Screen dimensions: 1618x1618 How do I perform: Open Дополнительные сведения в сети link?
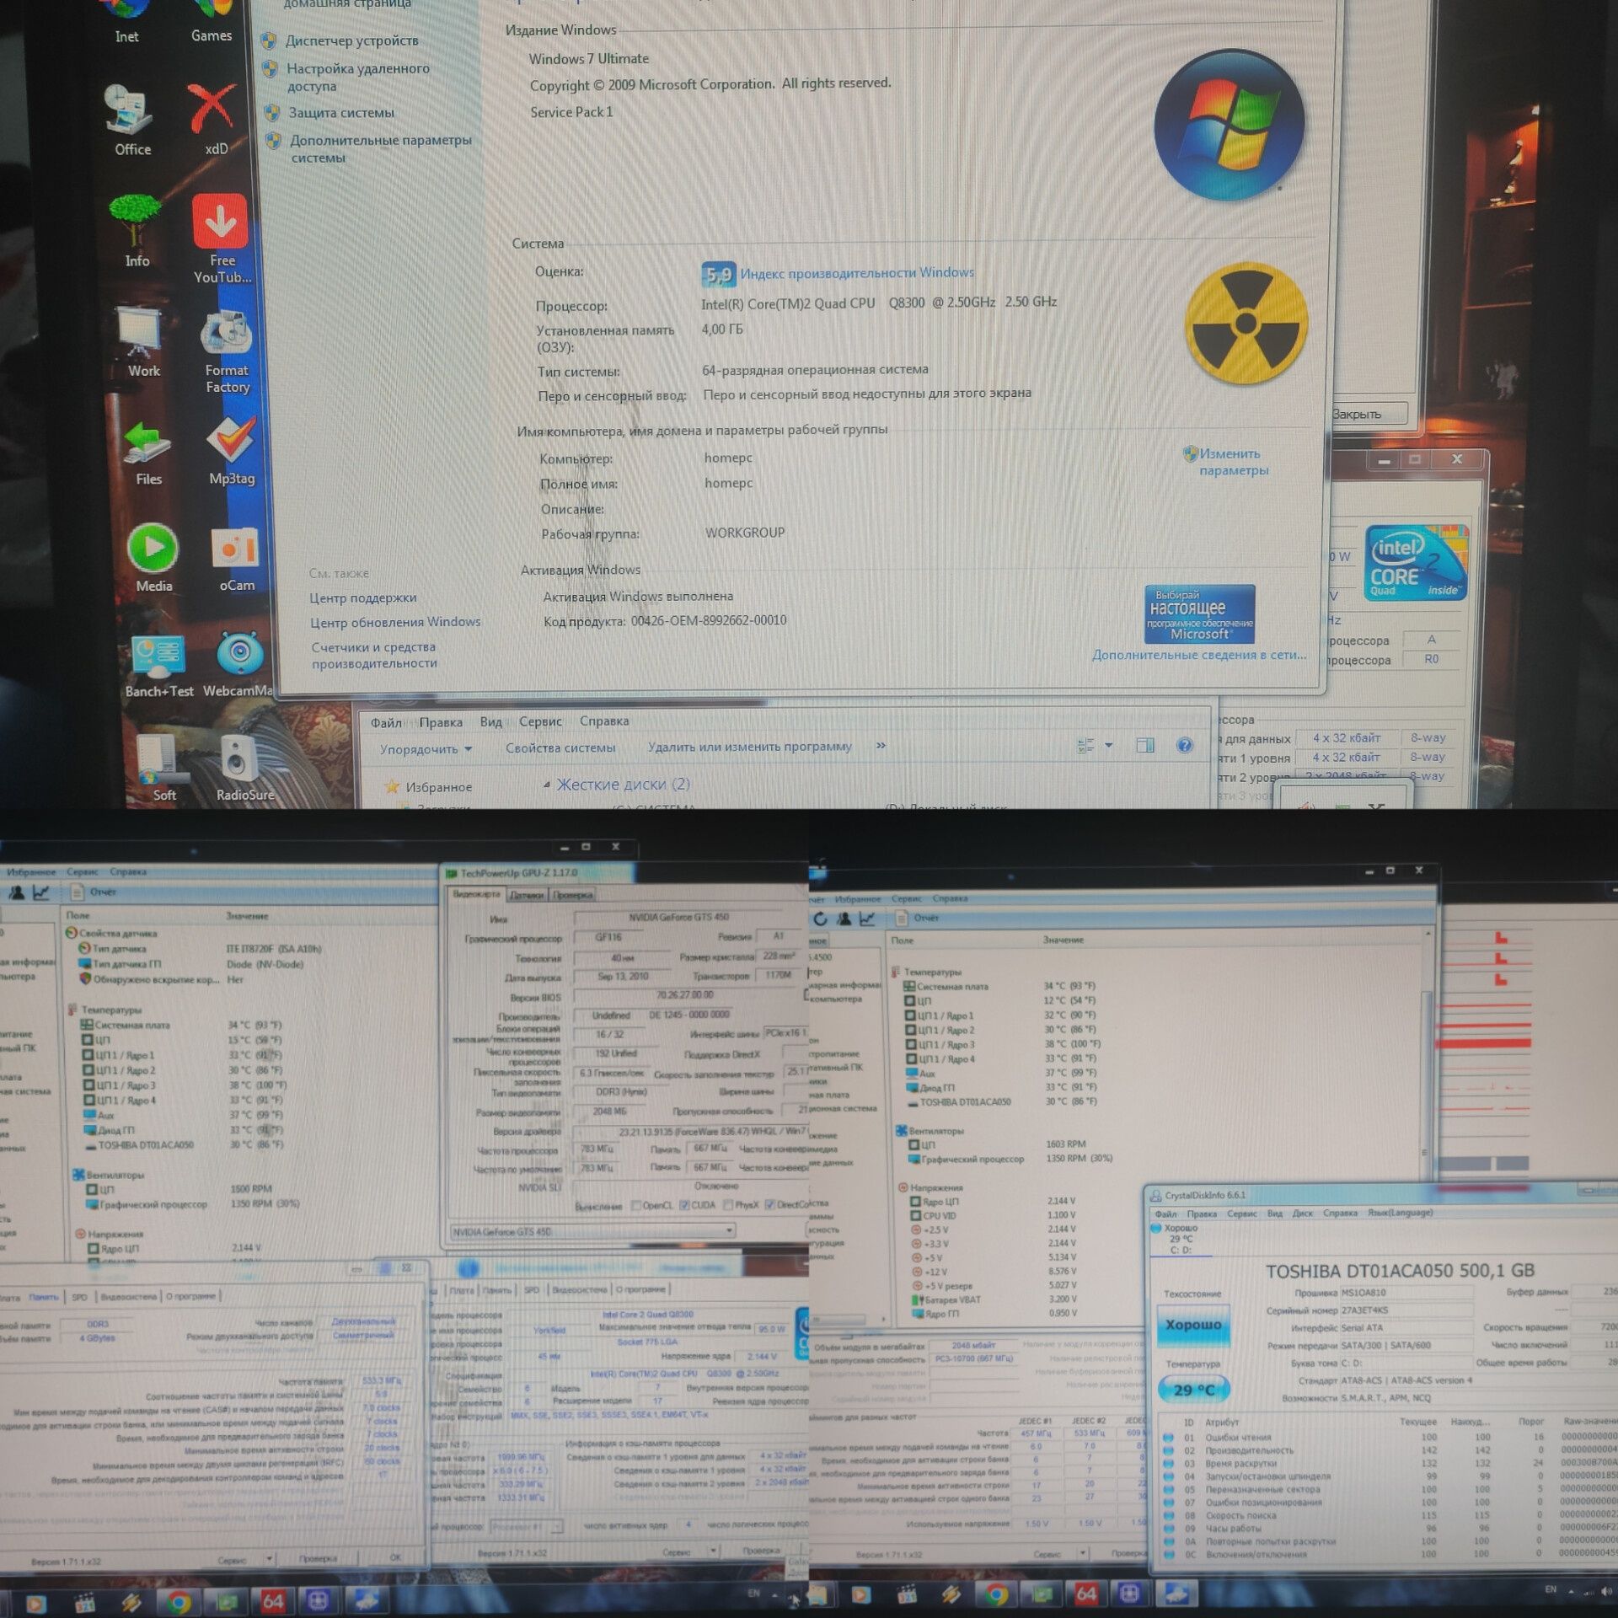pos(1199,654)
